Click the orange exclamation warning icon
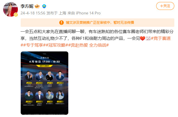 coord(62,23)
